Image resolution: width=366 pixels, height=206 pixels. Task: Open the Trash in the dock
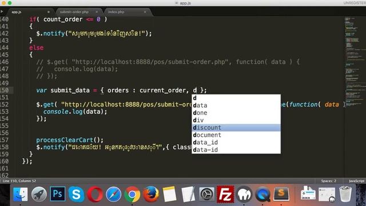(x=345, y=194)
